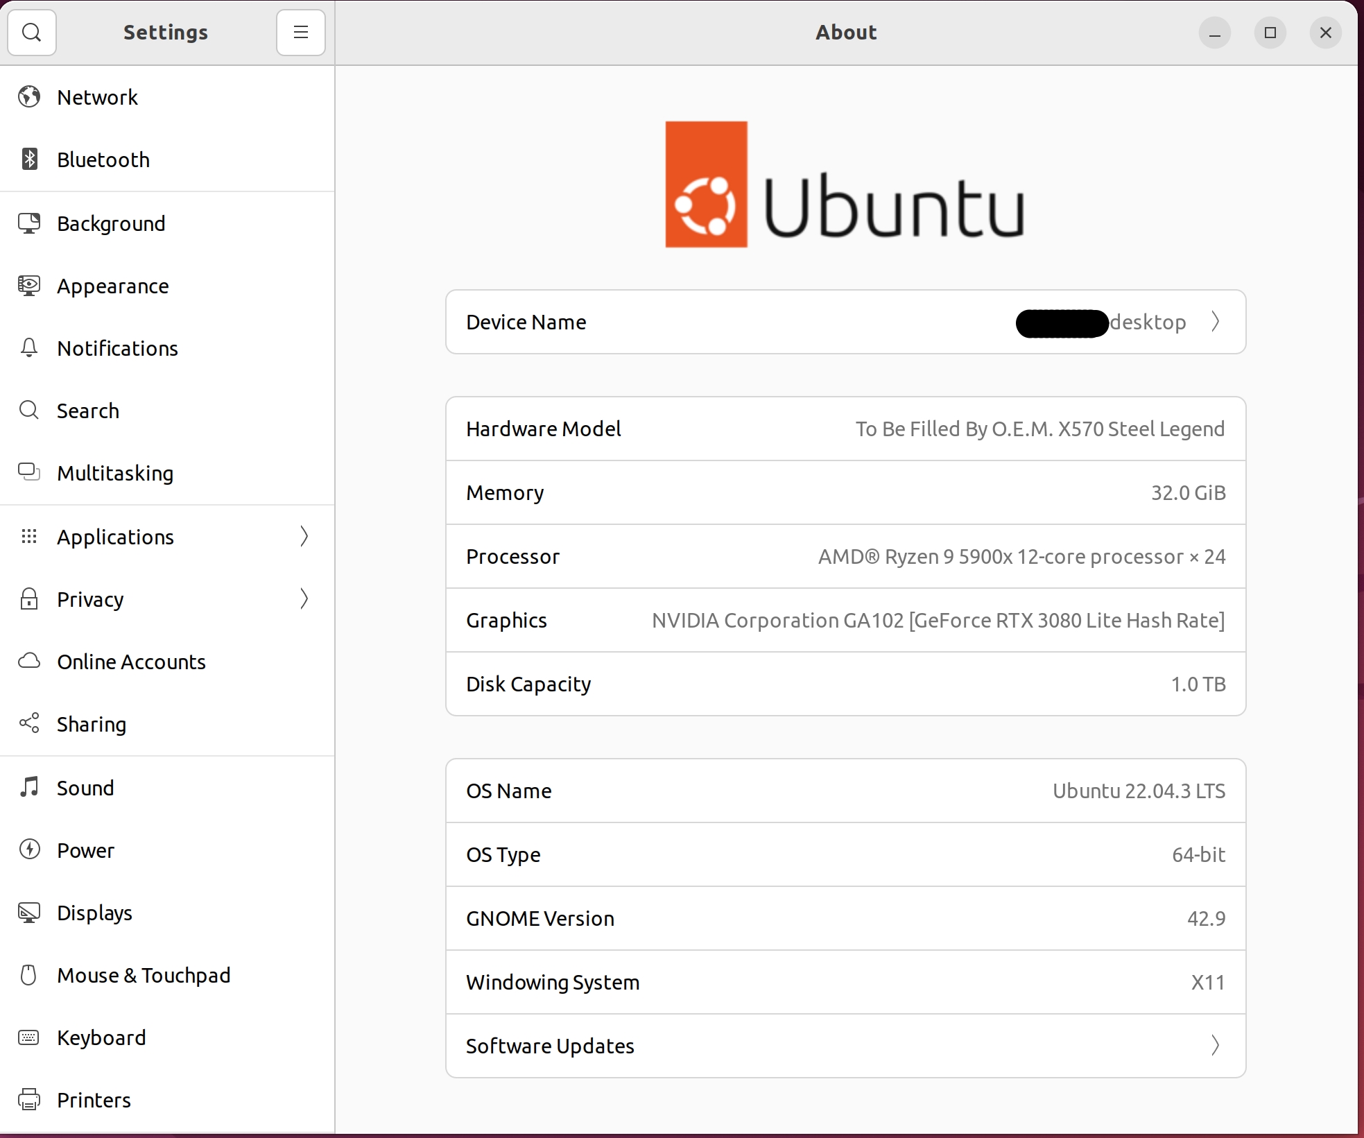Click the Applications grid icon
The height and width of the screenshot is (1138, 1364).
coord(29,536)
